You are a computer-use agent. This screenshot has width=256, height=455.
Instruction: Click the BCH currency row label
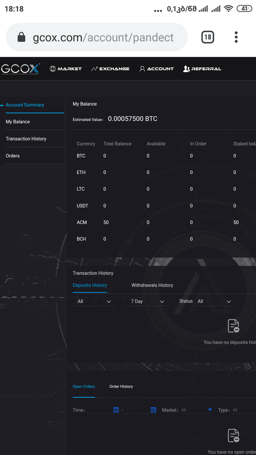(x=81, y=239)
